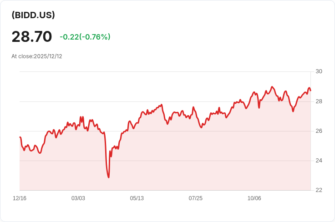Click the chart line's rightmost end point
Viewport: 335px width, 222px height.
pyautogui.click(x=310, y=91)
